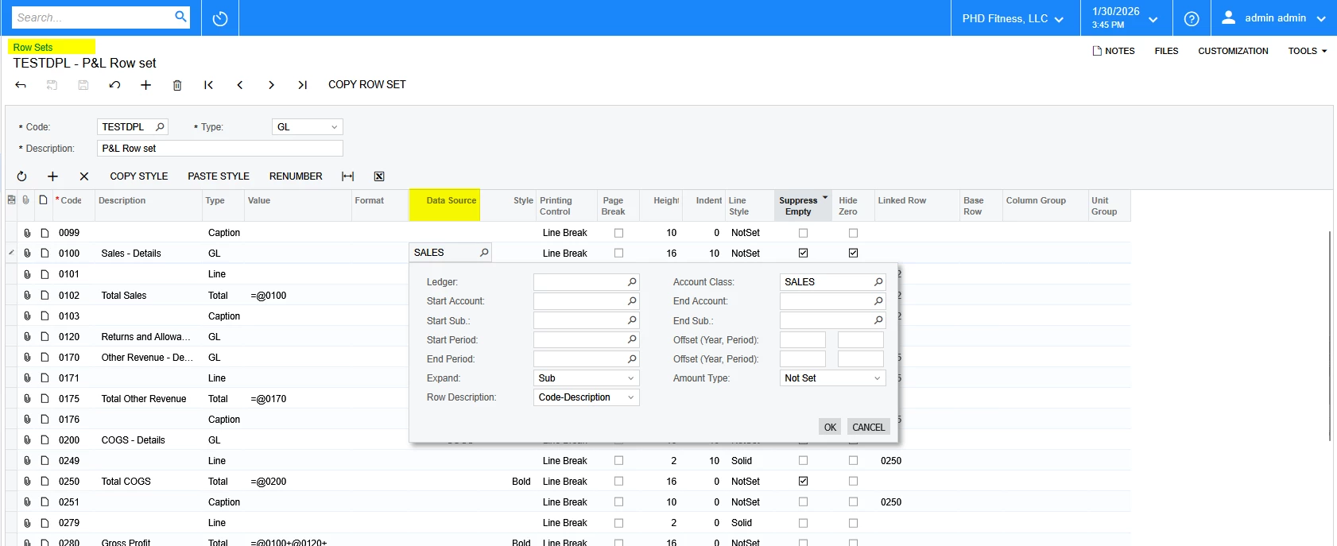
Task: Toggle Page Break for row 0099
Action: click(618, 233)
